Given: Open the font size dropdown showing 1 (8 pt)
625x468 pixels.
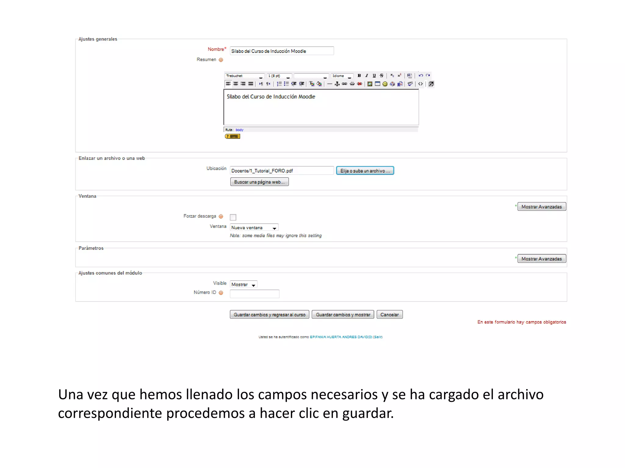Looking at the screenshot, I should [279, 76].
